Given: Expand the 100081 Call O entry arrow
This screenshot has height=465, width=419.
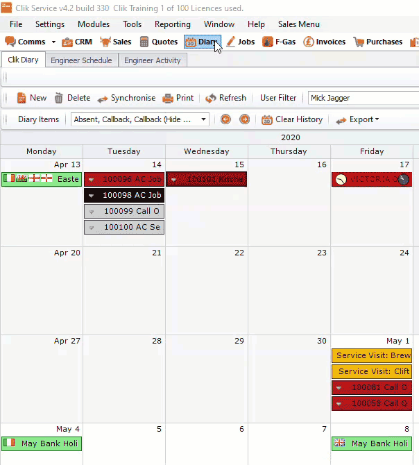Looking at the screenshot, I should tap(339, 388).
